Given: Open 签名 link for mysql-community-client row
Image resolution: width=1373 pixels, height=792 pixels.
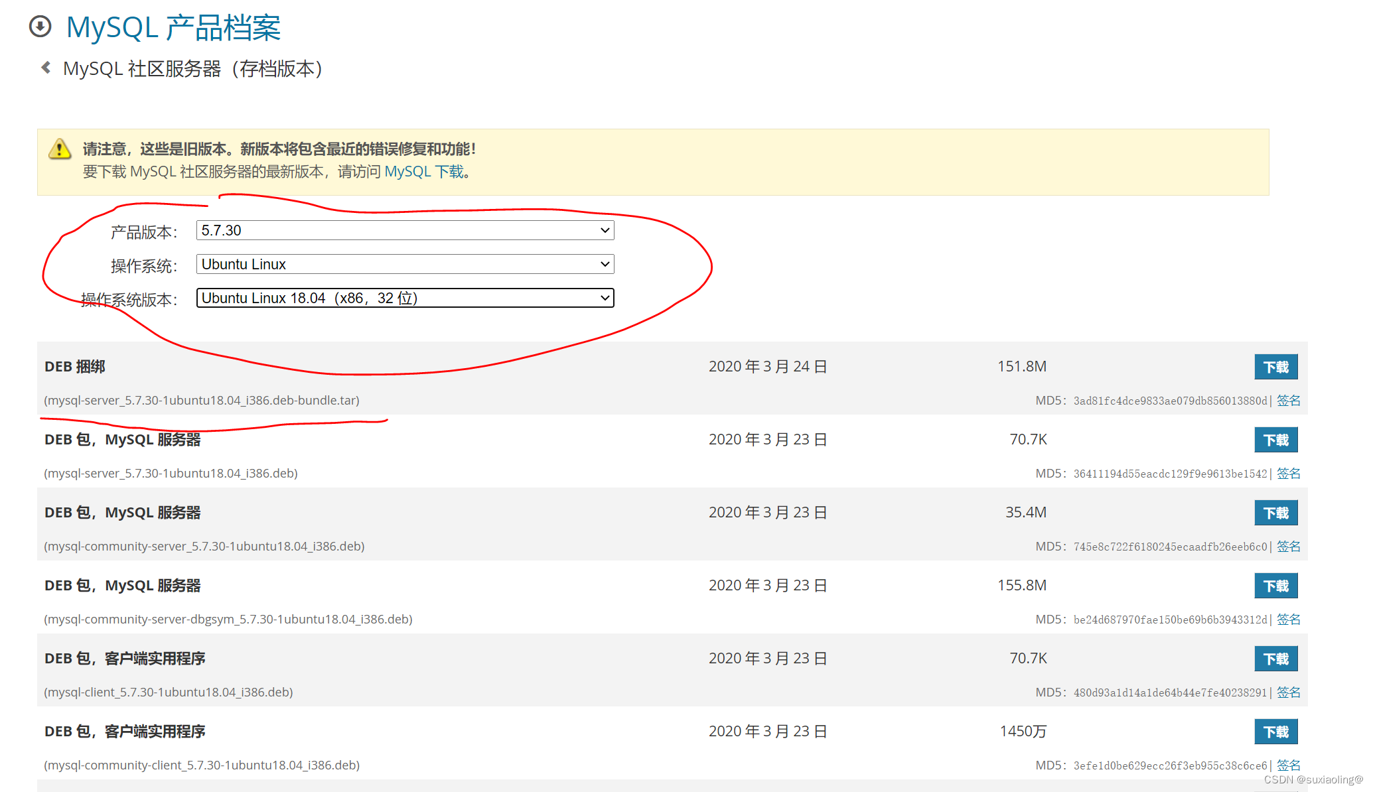Looking at the screenshot, I should (x=1288, y=765).
